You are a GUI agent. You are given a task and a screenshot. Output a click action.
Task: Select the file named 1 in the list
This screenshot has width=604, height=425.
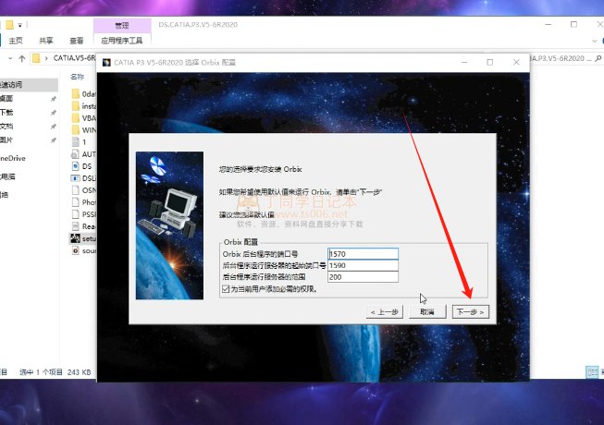click(84, 142)
